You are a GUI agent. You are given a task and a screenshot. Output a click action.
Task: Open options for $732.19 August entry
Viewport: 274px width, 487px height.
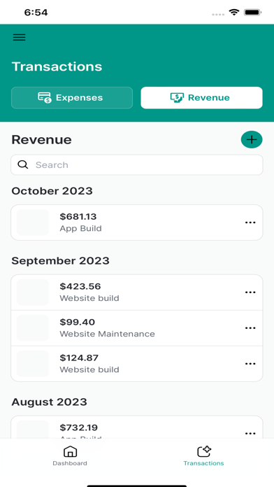pos(250,434)
